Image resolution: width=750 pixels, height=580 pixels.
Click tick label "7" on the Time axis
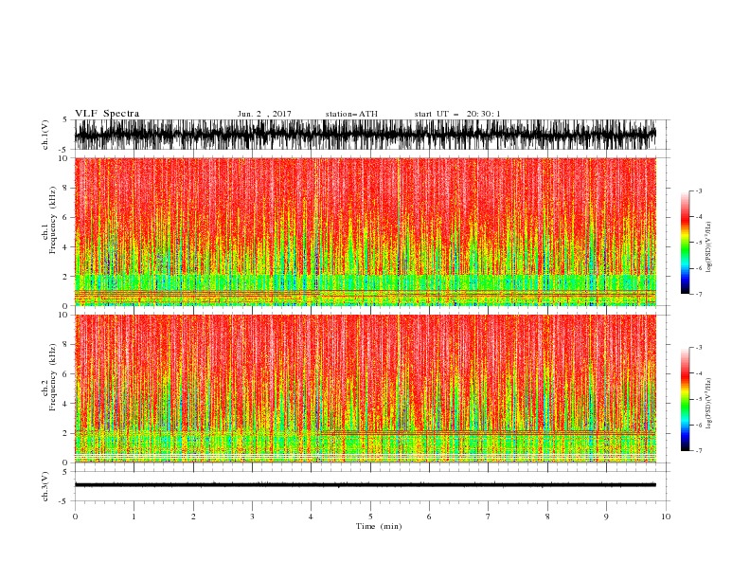point(489,517)
